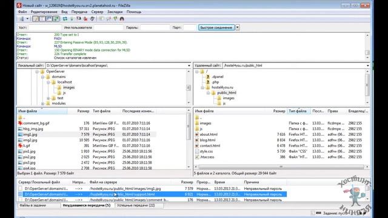This screenshot has height=218, width=388.
Task: Select img2.jpg in local list
Action: (x=30, y=140)
